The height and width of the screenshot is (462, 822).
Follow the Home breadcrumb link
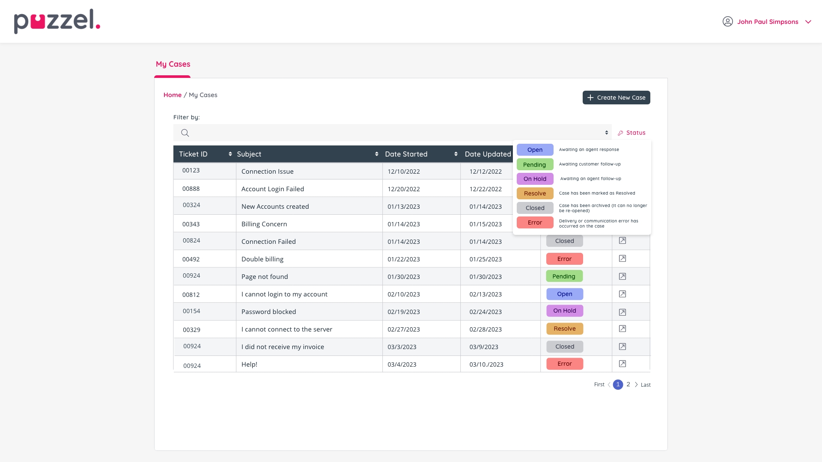173,95
